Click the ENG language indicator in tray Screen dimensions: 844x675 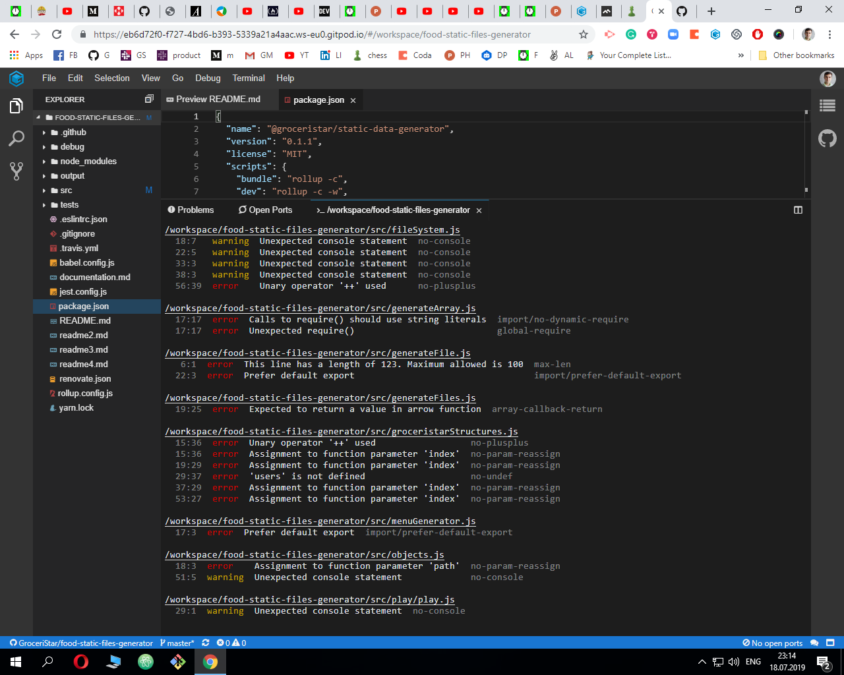tap(753, 662)
